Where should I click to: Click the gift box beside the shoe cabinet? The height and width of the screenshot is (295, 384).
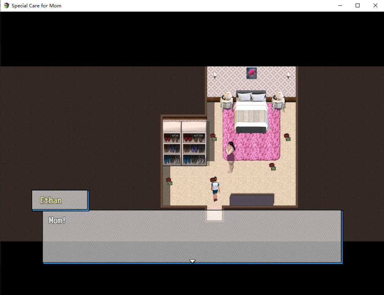(x=213, y=137)
